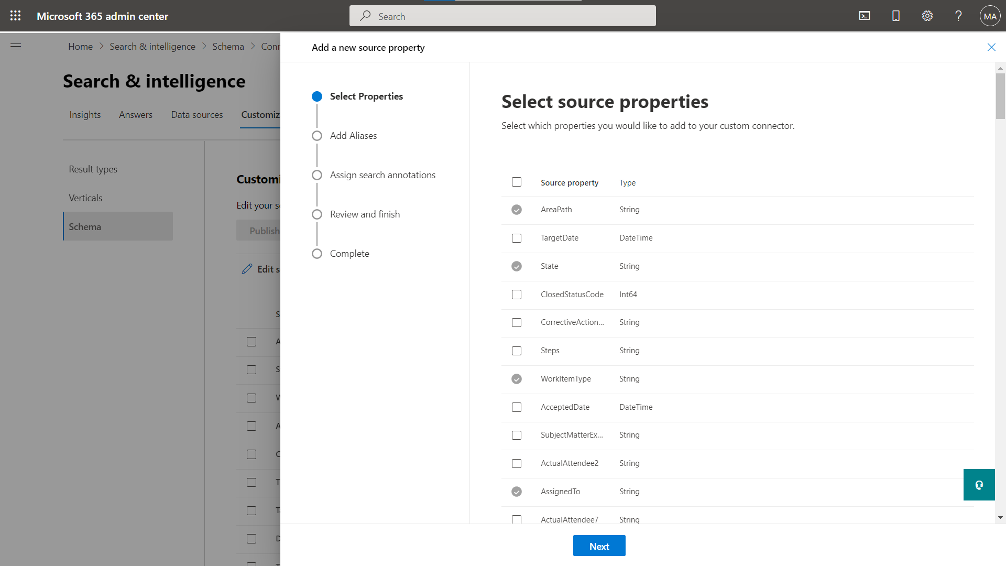This screenshot has height=566, width=1006.
Task: Click the Next button to proceed
Action: point(598,546)
